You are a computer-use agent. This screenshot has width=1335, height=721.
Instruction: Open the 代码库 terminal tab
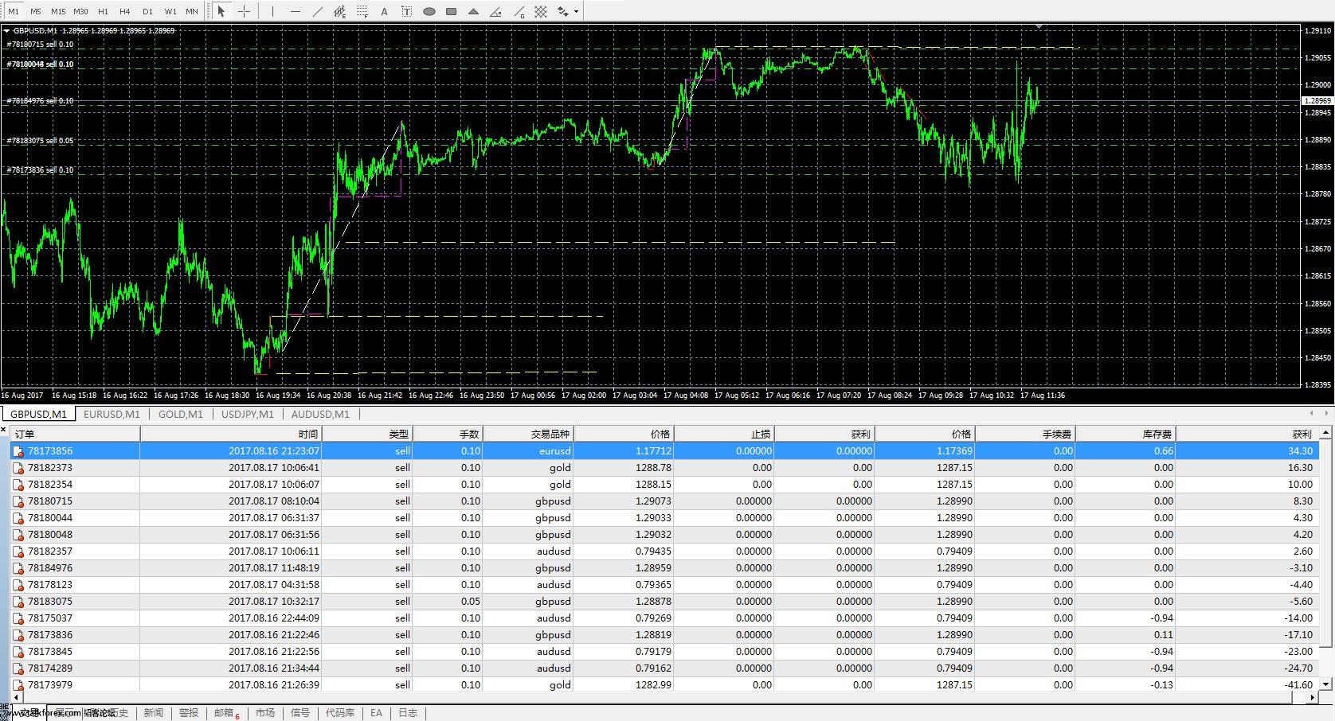coord(340,713)
